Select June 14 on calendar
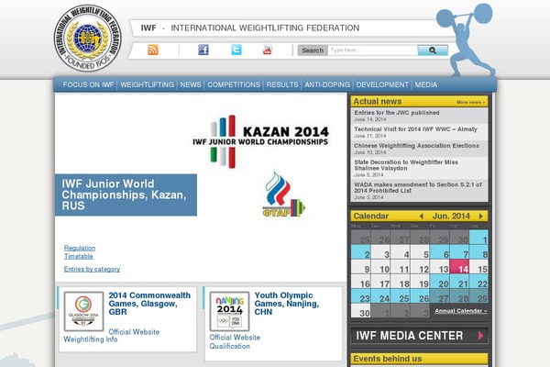Viewport: 550px width, 367px height. (459, 267)
